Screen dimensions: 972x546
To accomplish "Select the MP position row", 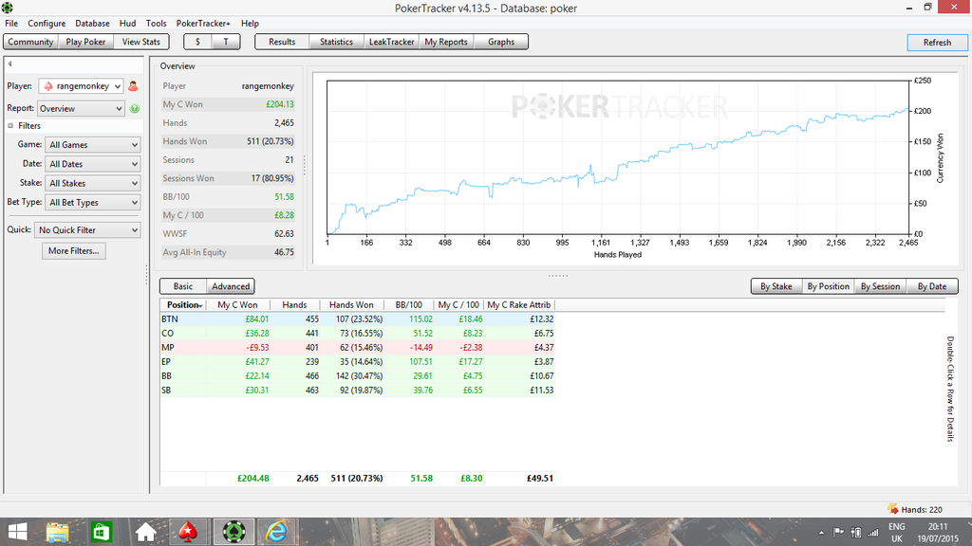I will (357, 348).
